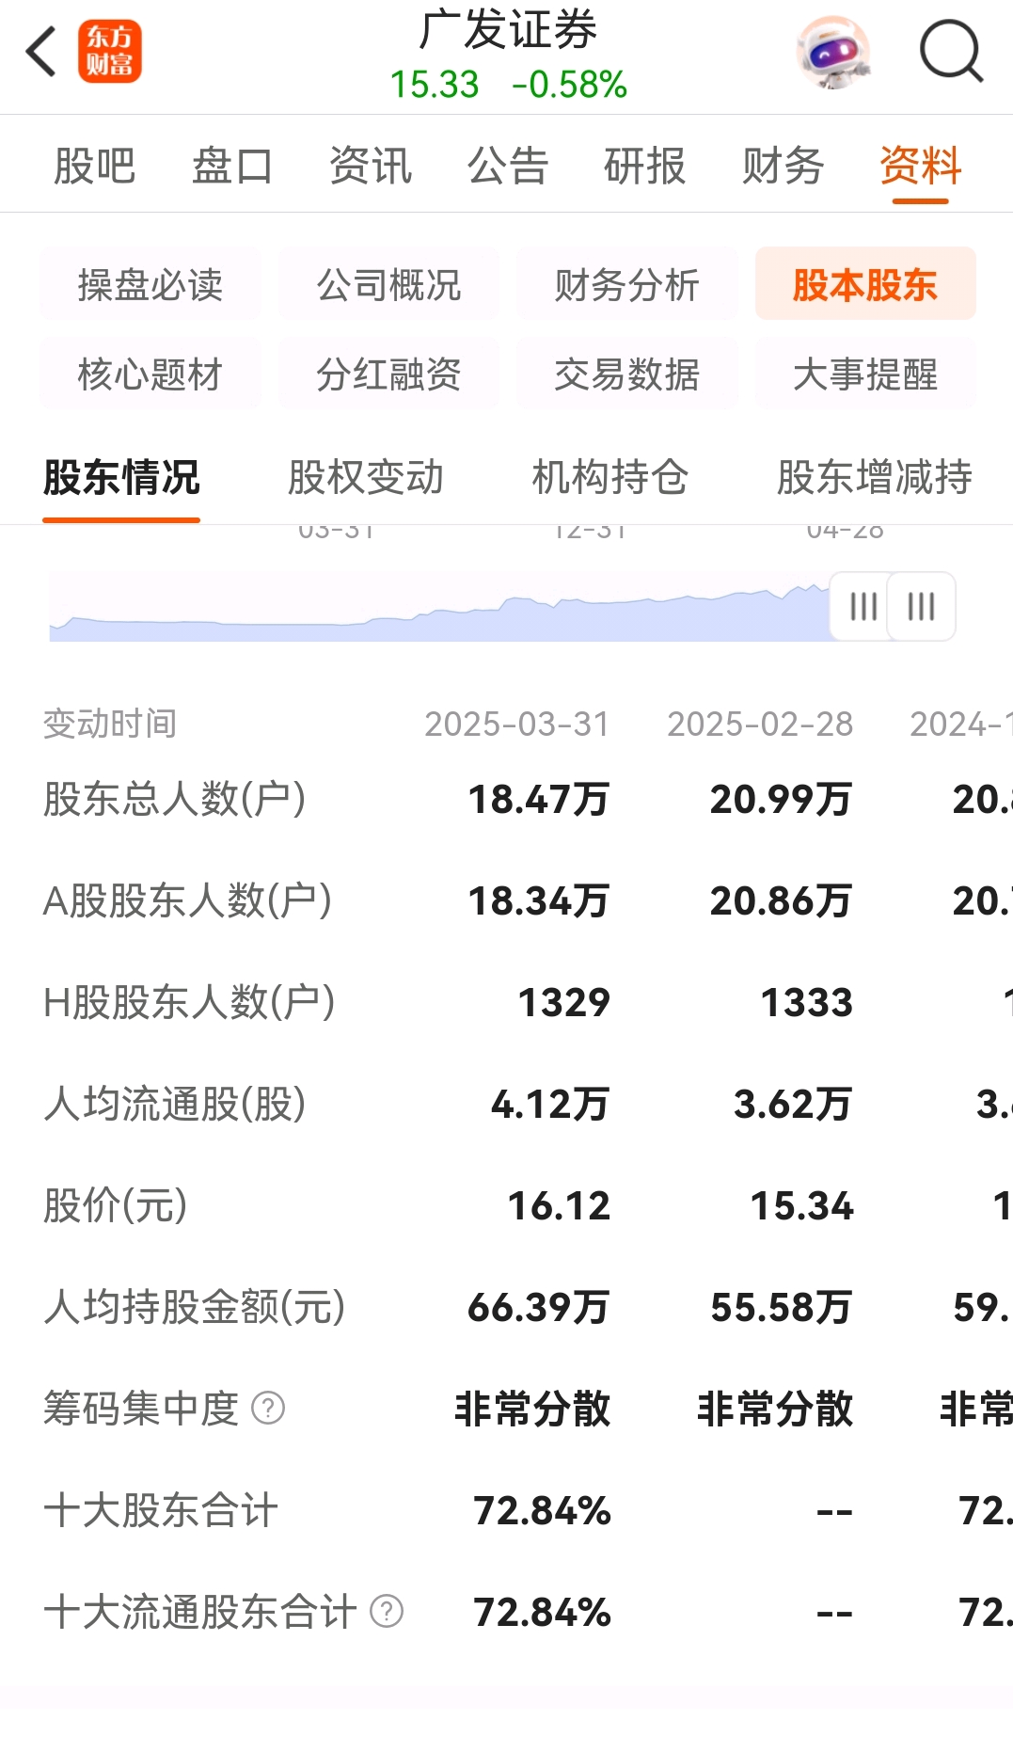Screen dimensions: 1013x1752
Task: Open help icon beside 筹码集中度
Action: point(268,1409)
